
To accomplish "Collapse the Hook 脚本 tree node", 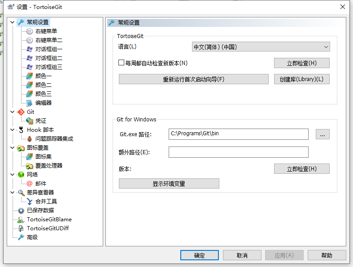I will (13, 130).
